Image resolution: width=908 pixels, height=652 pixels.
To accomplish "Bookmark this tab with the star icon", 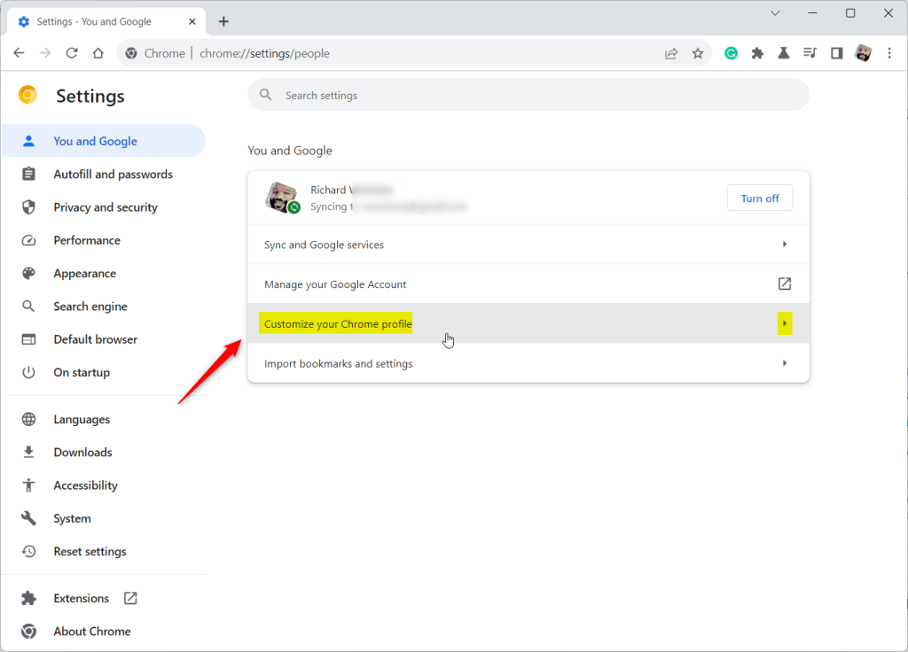I will (x=698, y=53).
